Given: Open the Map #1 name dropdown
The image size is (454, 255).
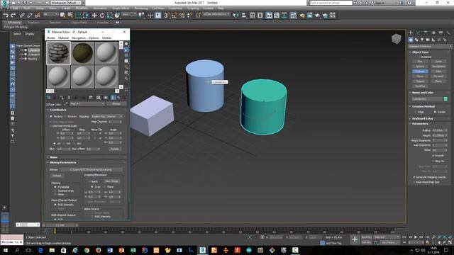Looking at the screenshot, I should 87,104.
